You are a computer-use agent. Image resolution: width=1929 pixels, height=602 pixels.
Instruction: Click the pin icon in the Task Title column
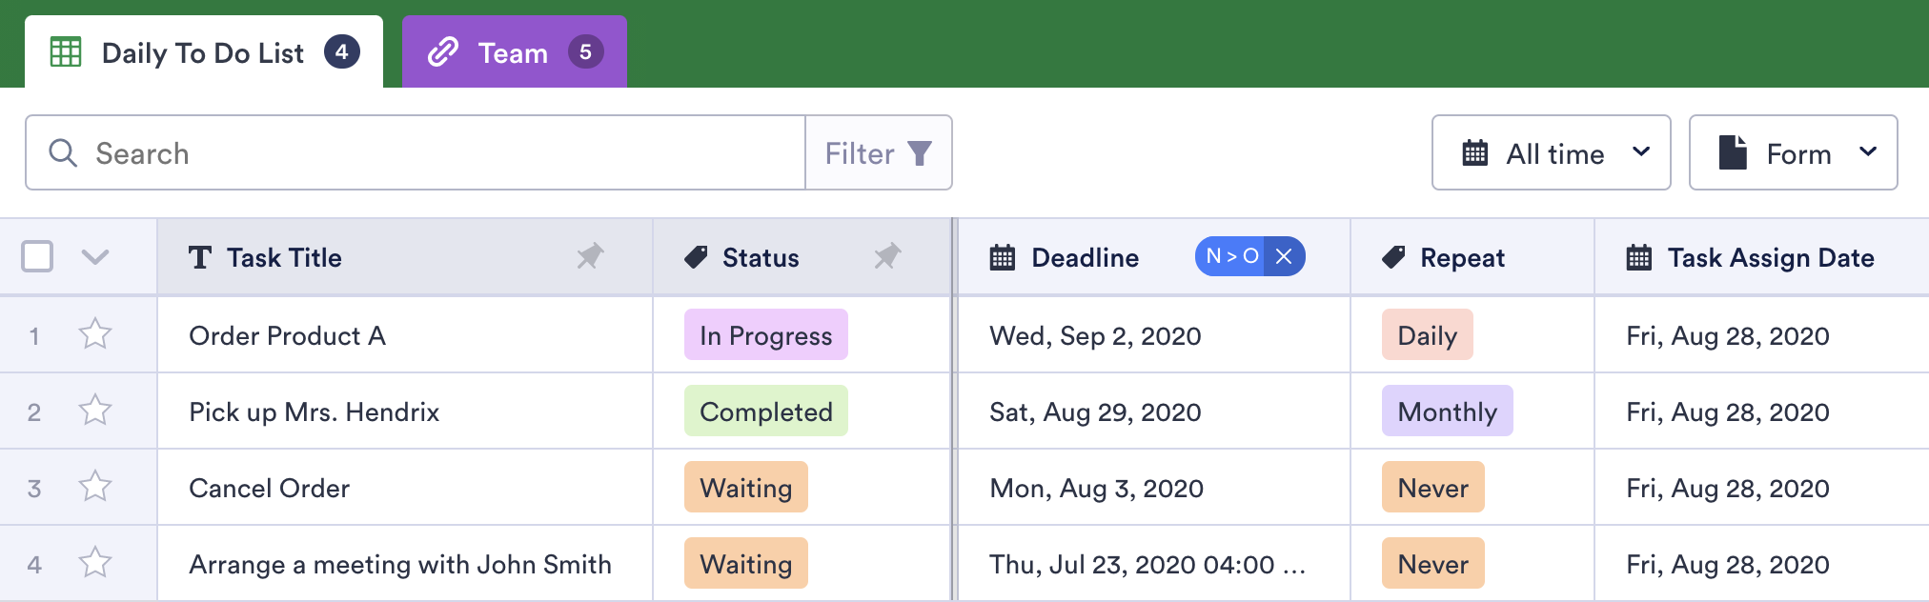coord(590,256)
